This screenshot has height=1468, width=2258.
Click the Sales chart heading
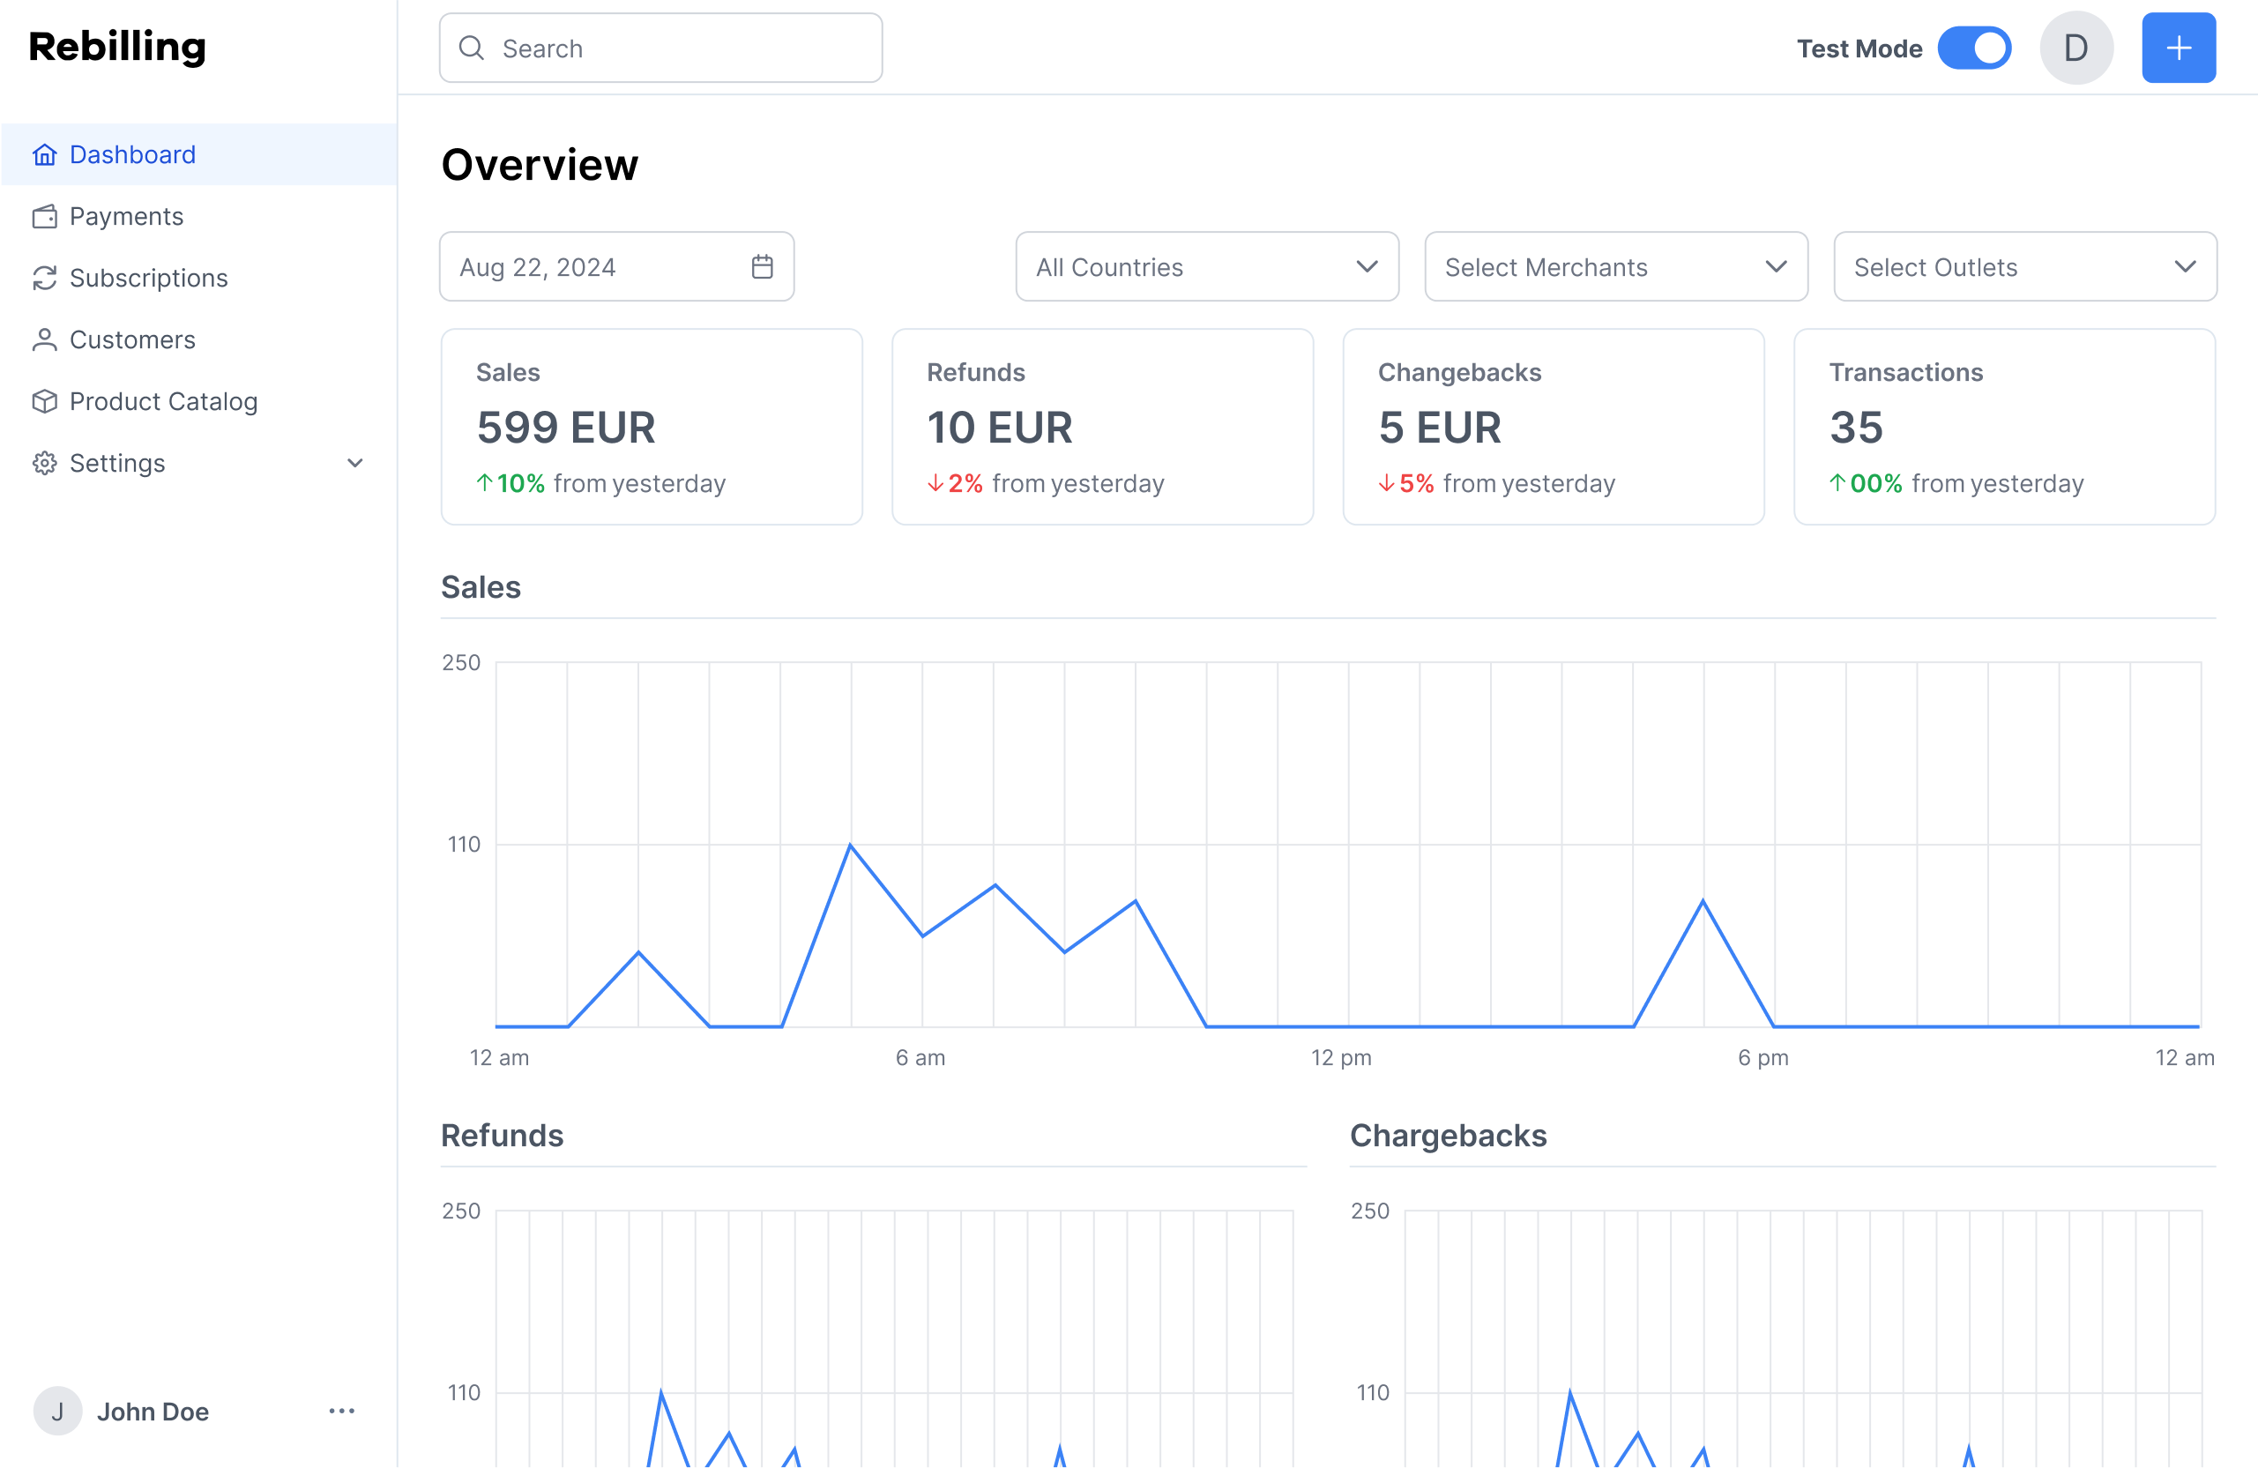click(481, 587)
